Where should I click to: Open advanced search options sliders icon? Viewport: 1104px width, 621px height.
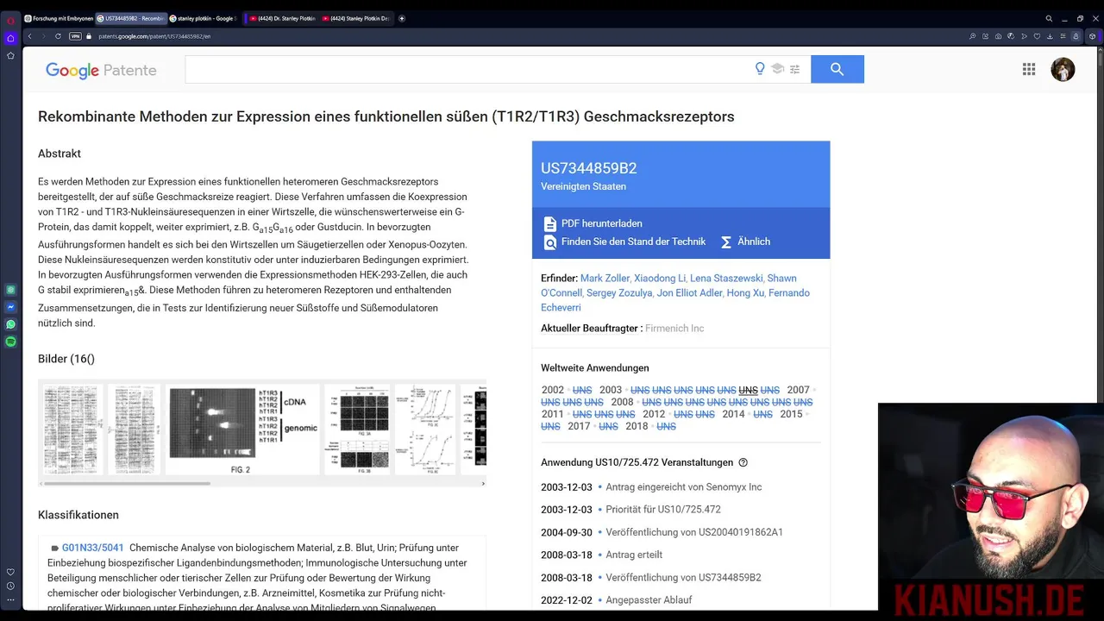point(794,69)
